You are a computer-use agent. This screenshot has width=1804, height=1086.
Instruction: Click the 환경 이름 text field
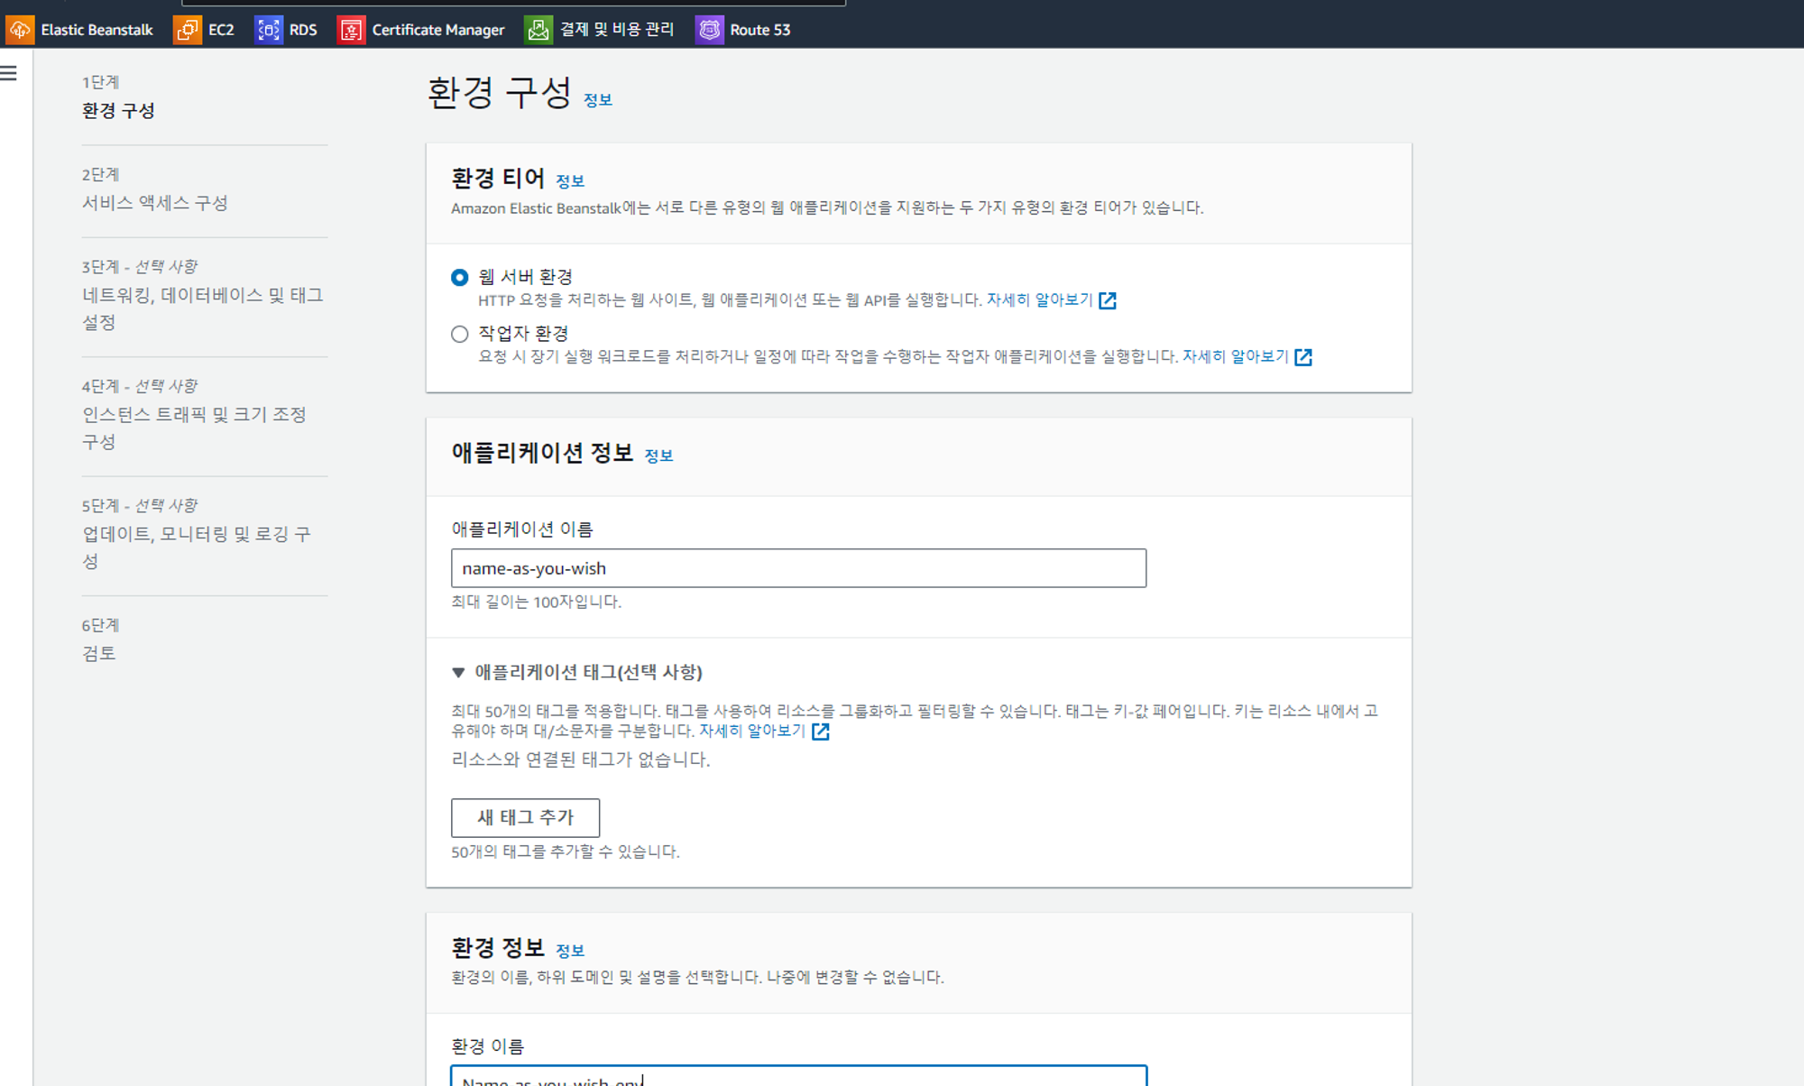point(798,1077)
